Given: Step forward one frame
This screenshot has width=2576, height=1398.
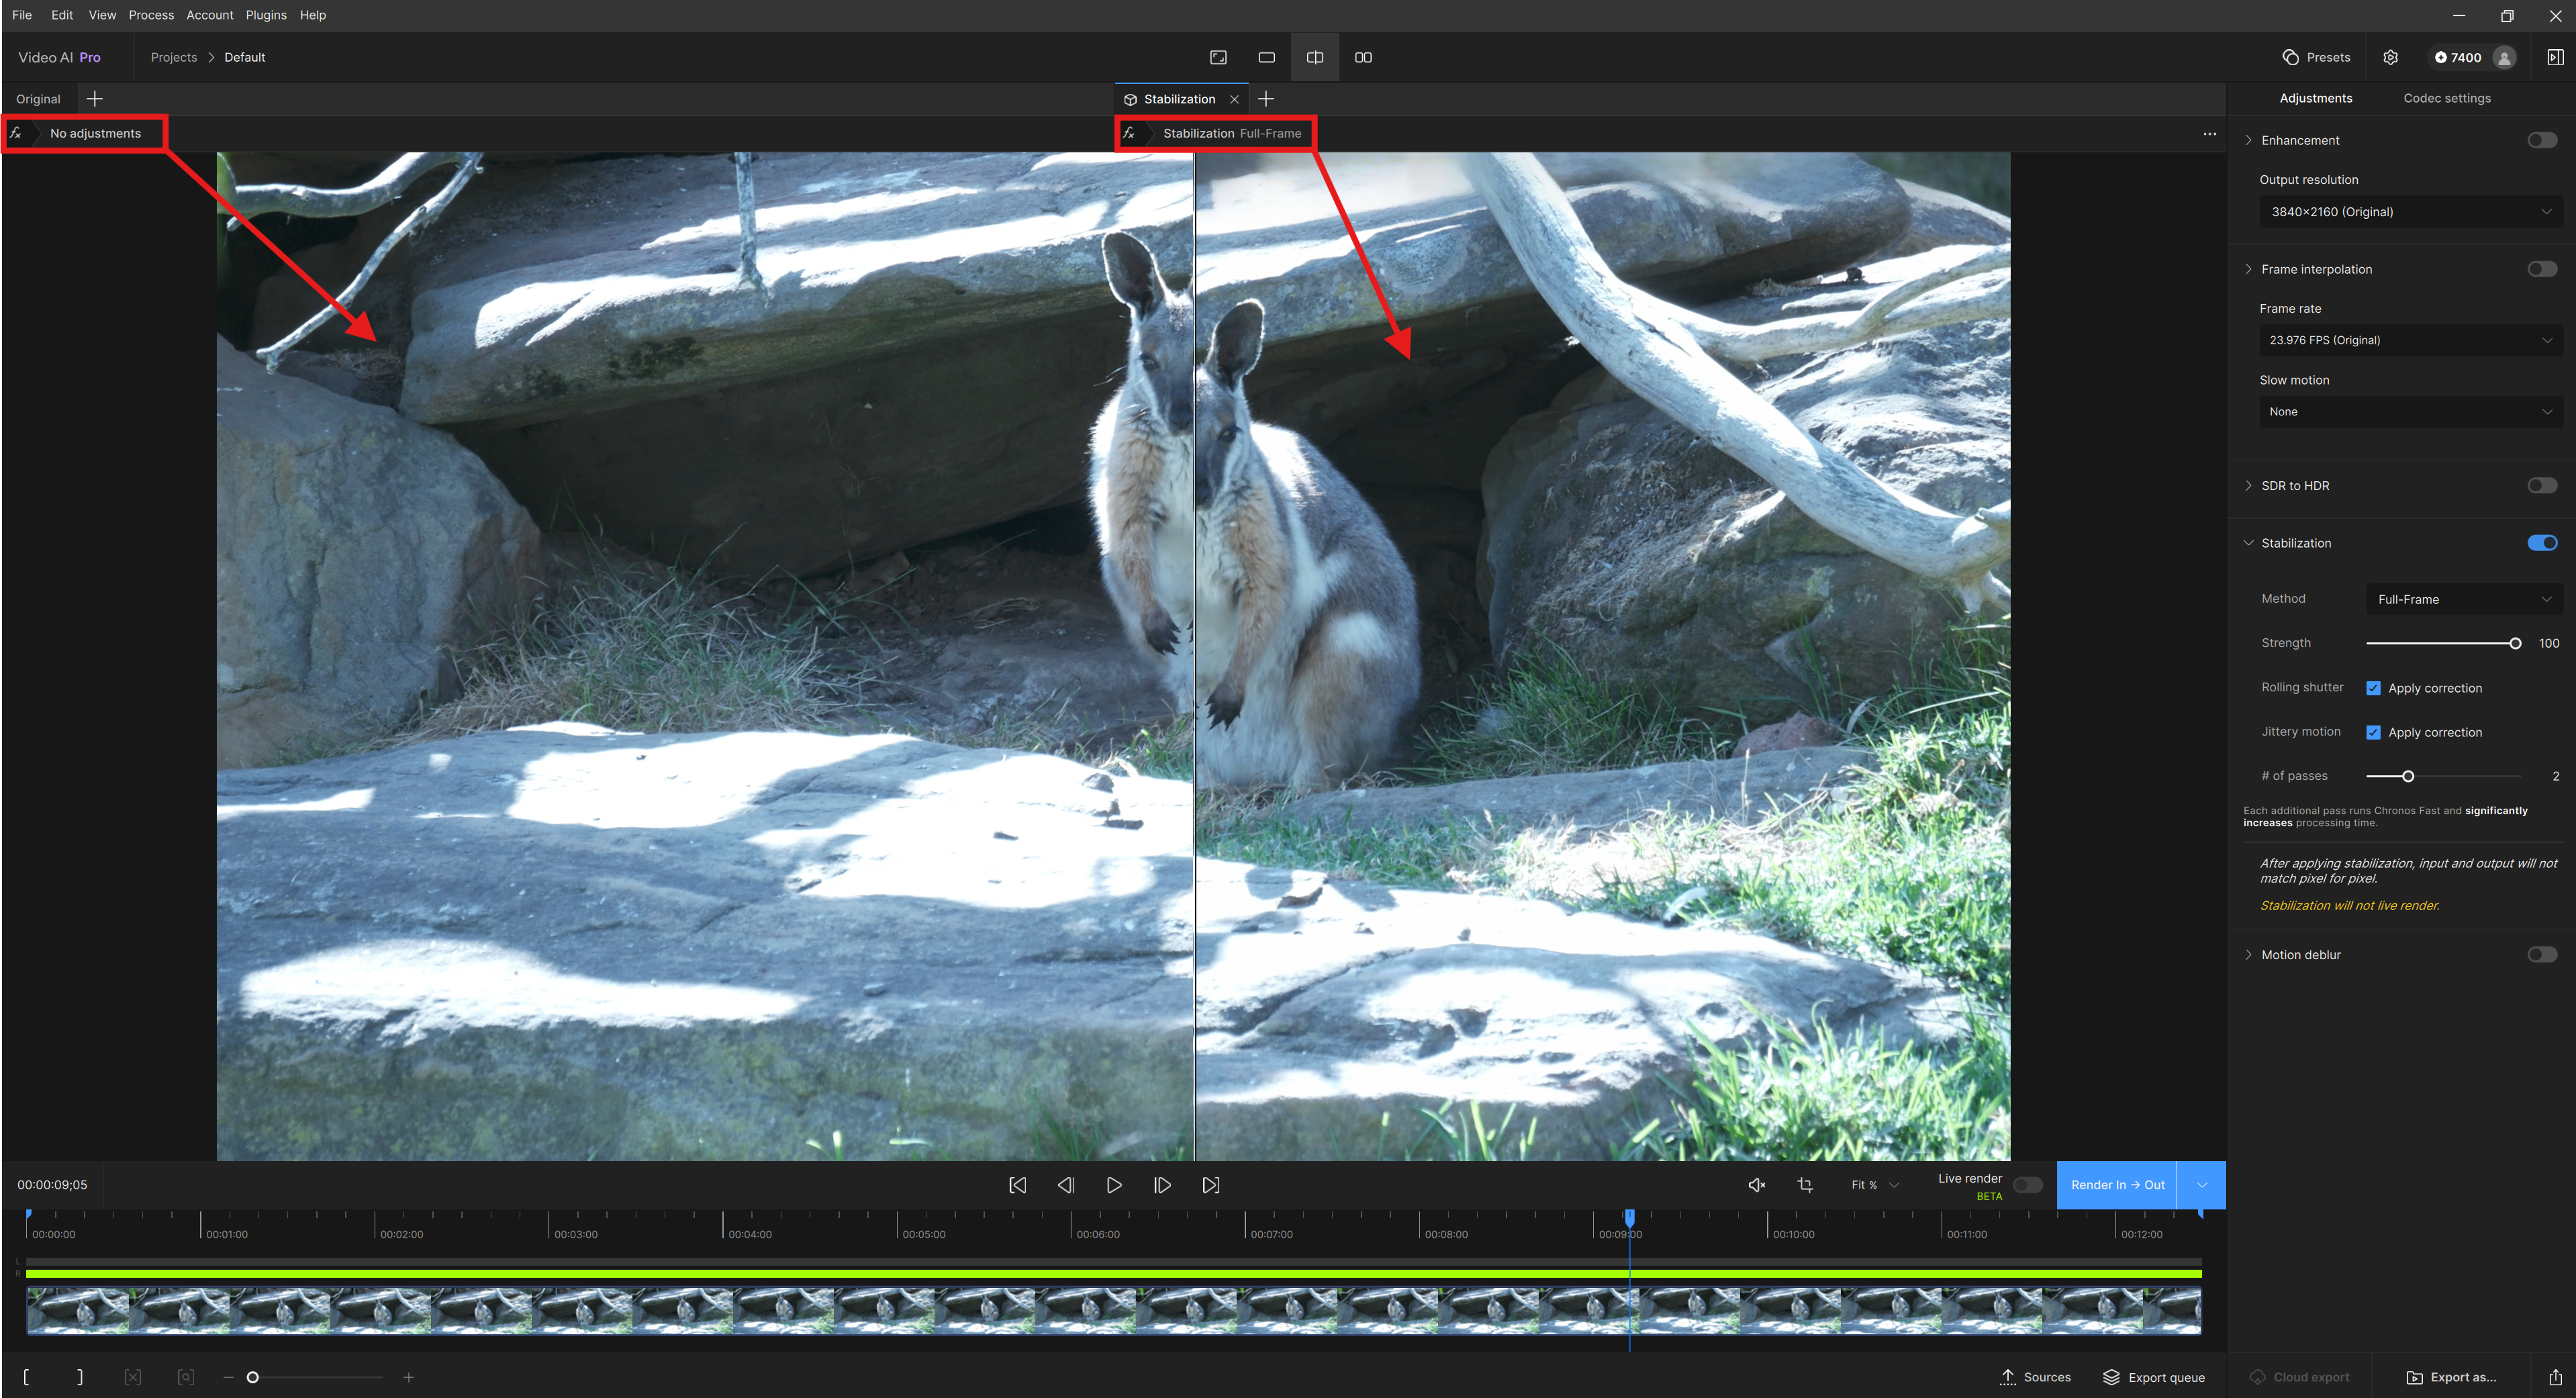Looking at the screenshot, I should [x=1162, y=1185].
